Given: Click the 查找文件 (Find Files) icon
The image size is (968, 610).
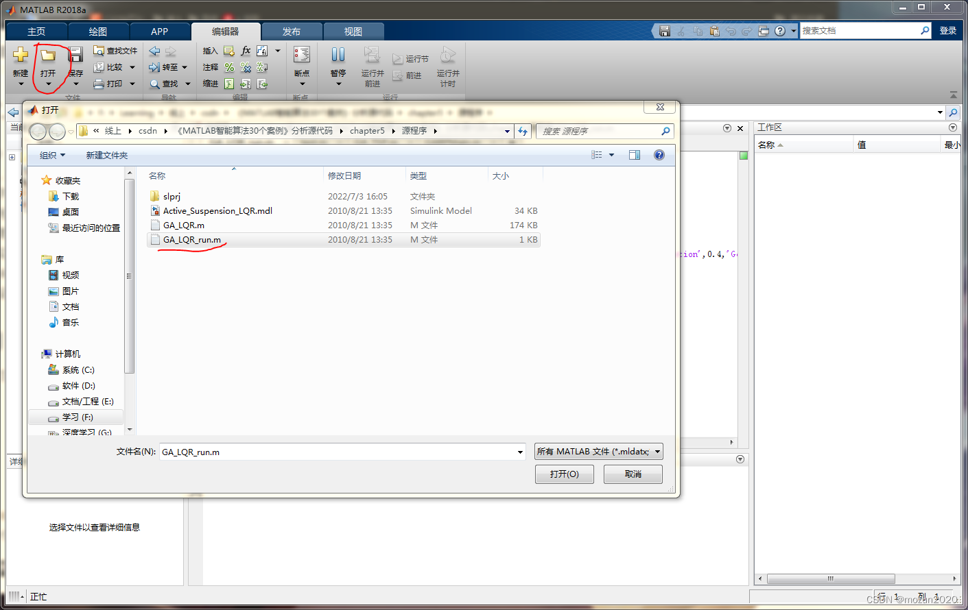Looking at the screenshot, I should coord(99,51).
